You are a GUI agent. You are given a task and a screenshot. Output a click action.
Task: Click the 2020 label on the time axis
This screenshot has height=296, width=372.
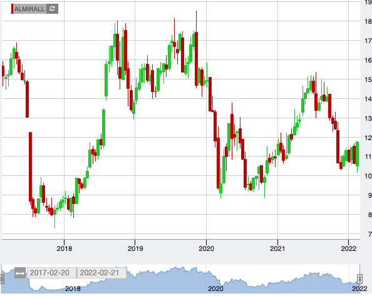207,248
